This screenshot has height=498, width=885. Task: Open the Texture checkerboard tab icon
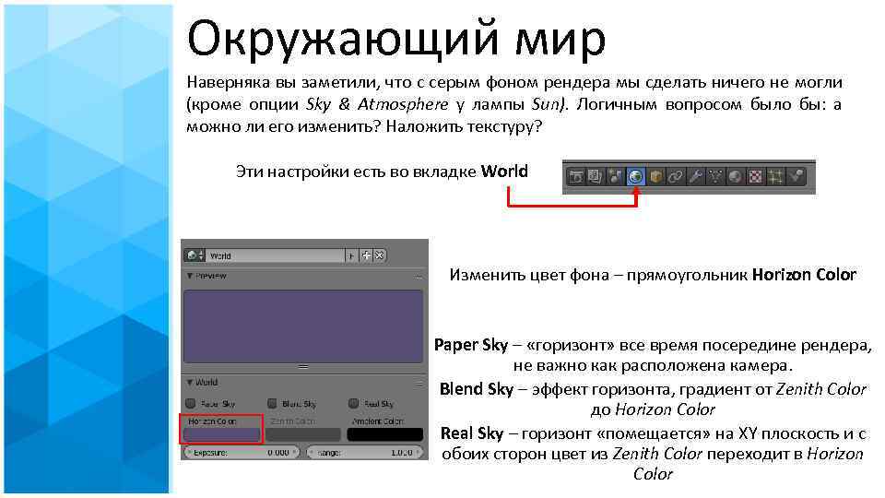coord(755,177)
